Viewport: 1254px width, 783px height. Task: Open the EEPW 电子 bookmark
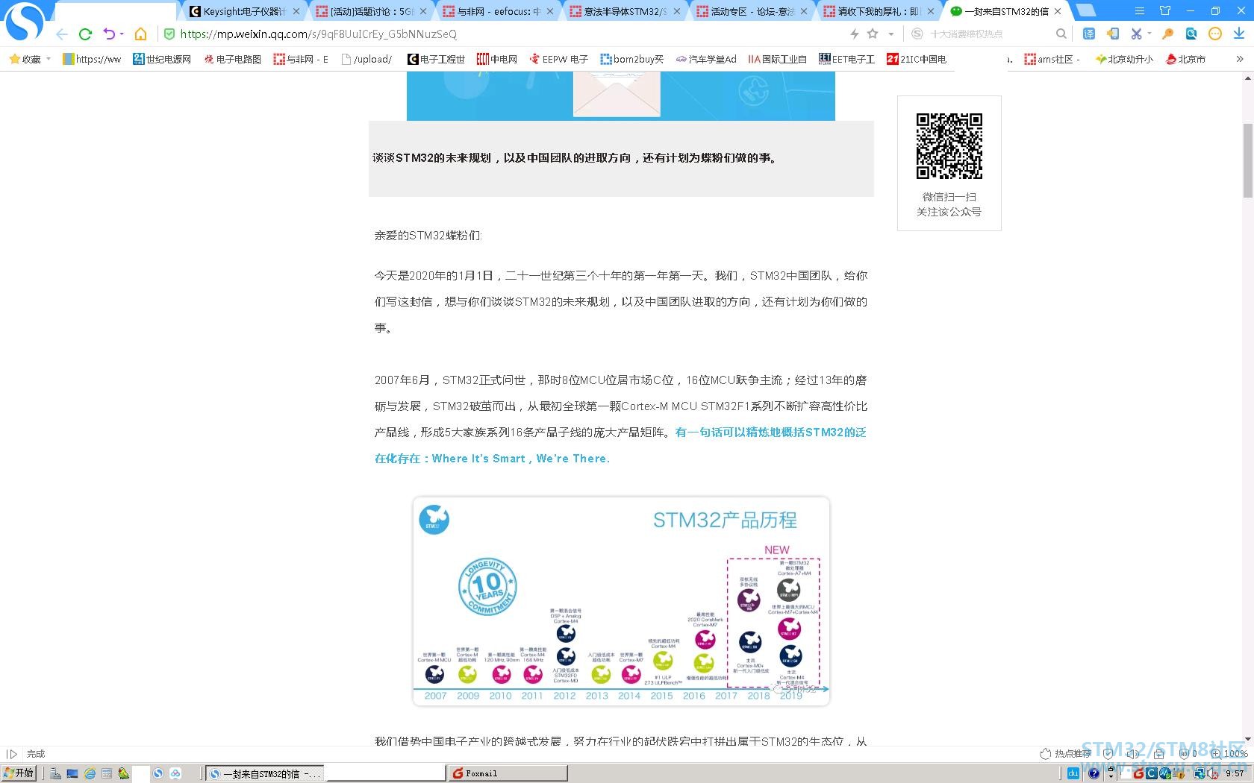click(559, 59)
